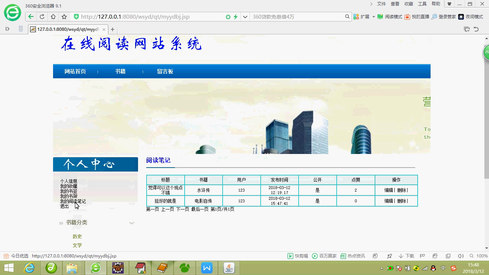Screen dimensions: 489x275
Task: Go to 下一页 next page
Action: pyautogui.click(x=182, y=209)
